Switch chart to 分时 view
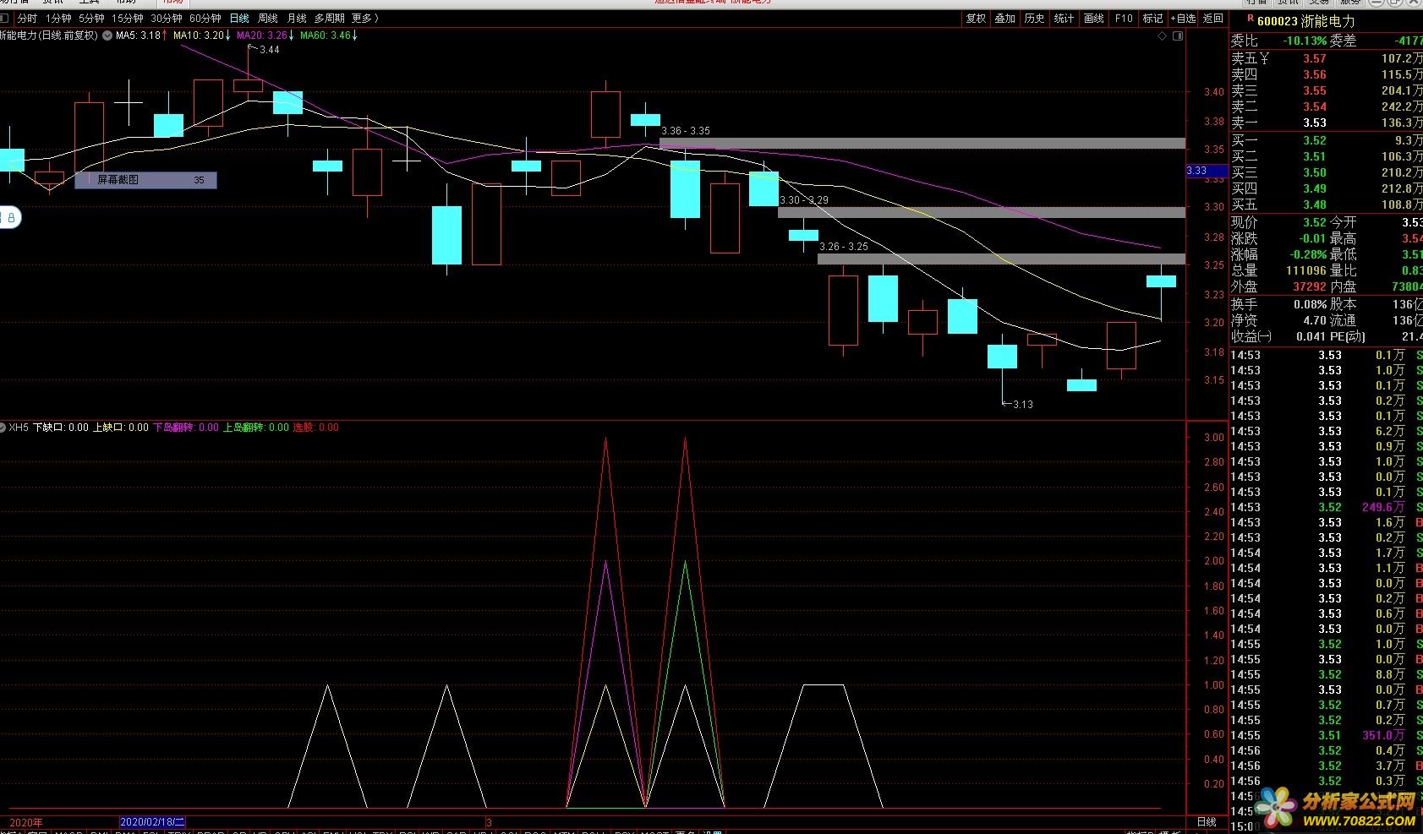 pyautogui.click(x=28, y=19)
